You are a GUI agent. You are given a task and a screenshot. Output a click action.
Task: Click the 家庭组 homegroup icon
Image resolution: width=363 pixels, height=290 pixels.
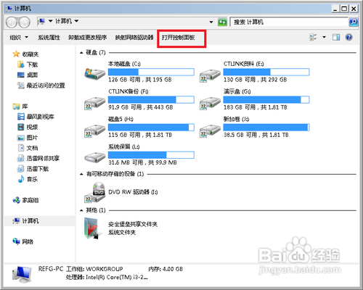tap(16, 200)
